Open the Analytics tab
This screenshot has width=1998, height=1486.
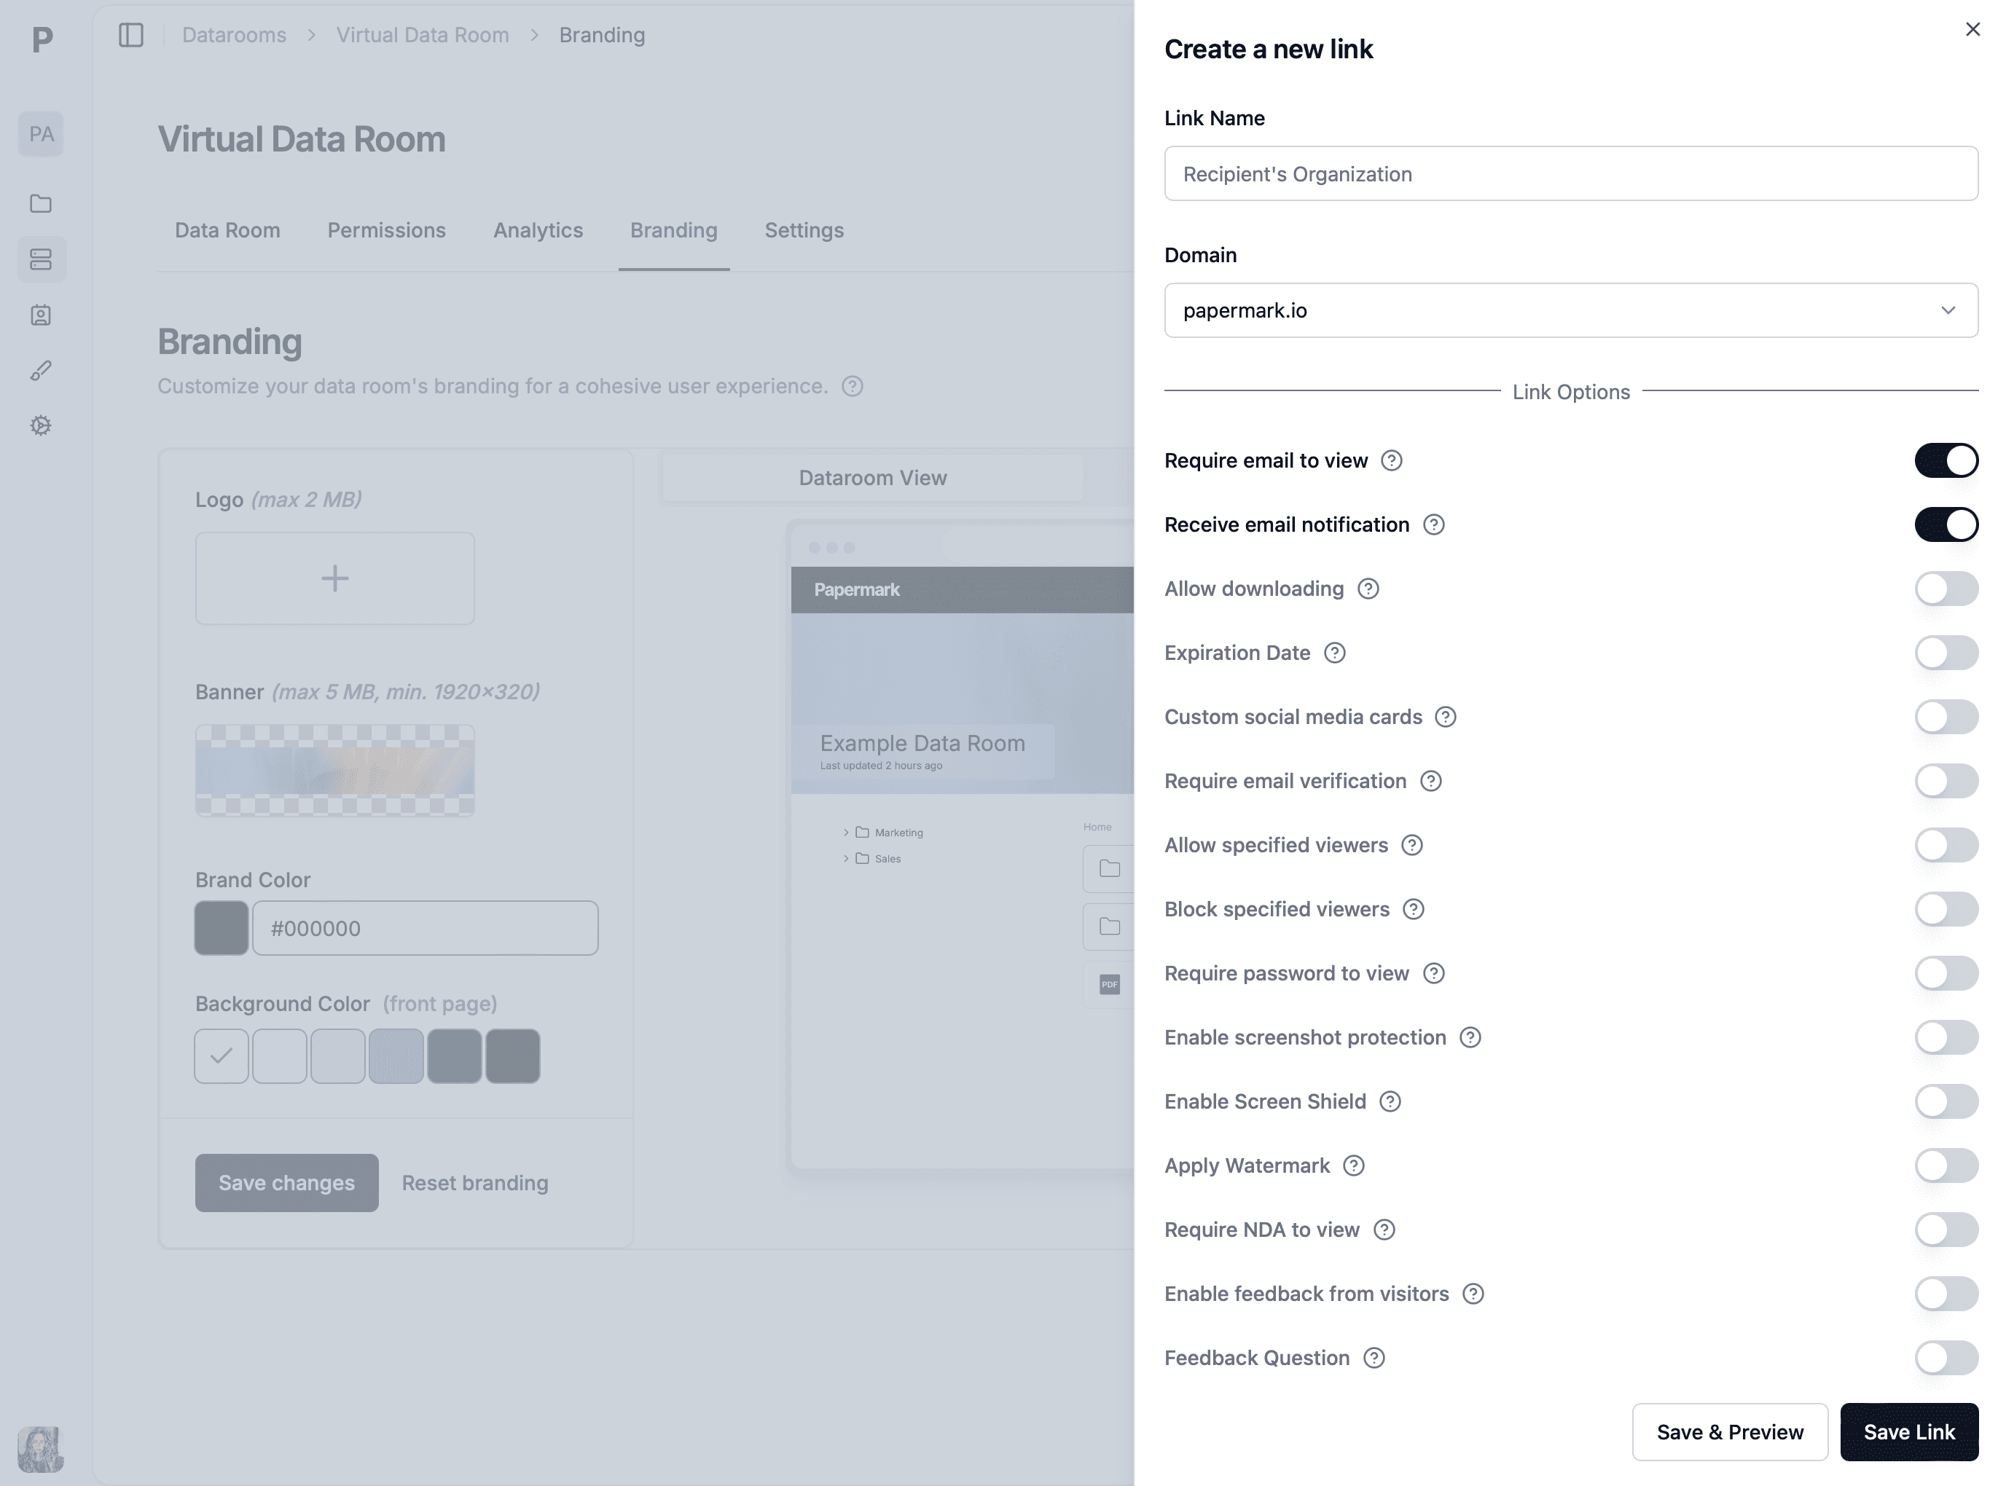click(537, 230)
